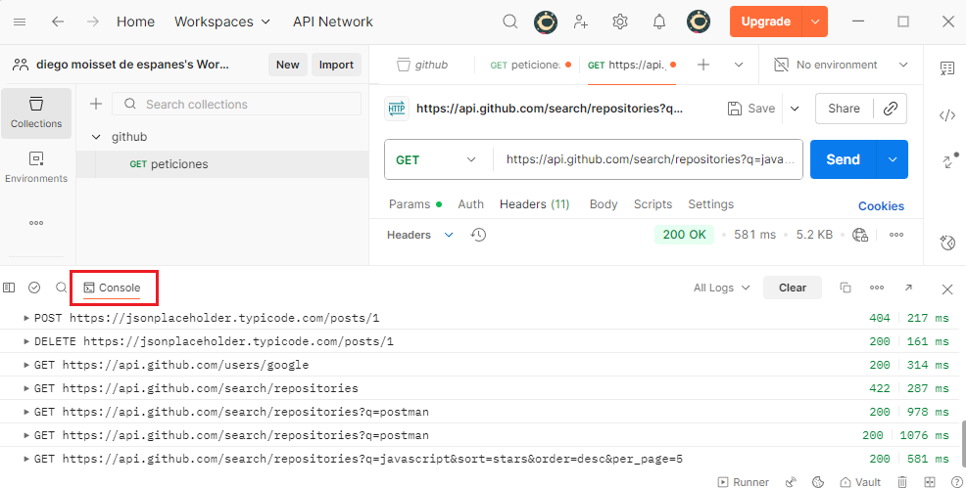Switch to the Body tab
966x488 pixels.
coord(604,204)
